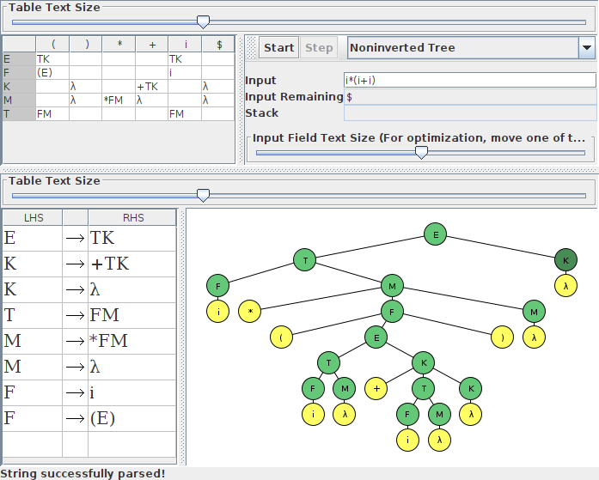This screenshot has height=480, width=599.
Task: Click the RHS column header
Action: (x=132, y=217)
